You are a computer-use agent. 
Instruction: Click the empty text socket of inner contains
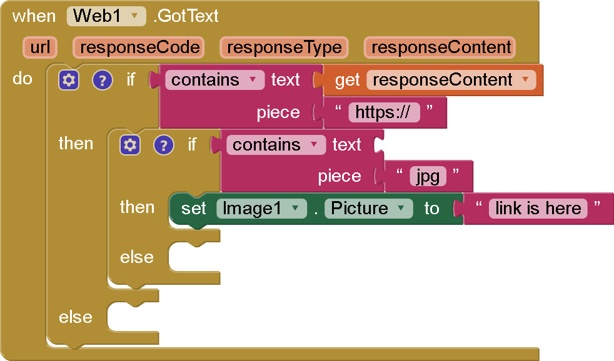(x=380, y=145)
